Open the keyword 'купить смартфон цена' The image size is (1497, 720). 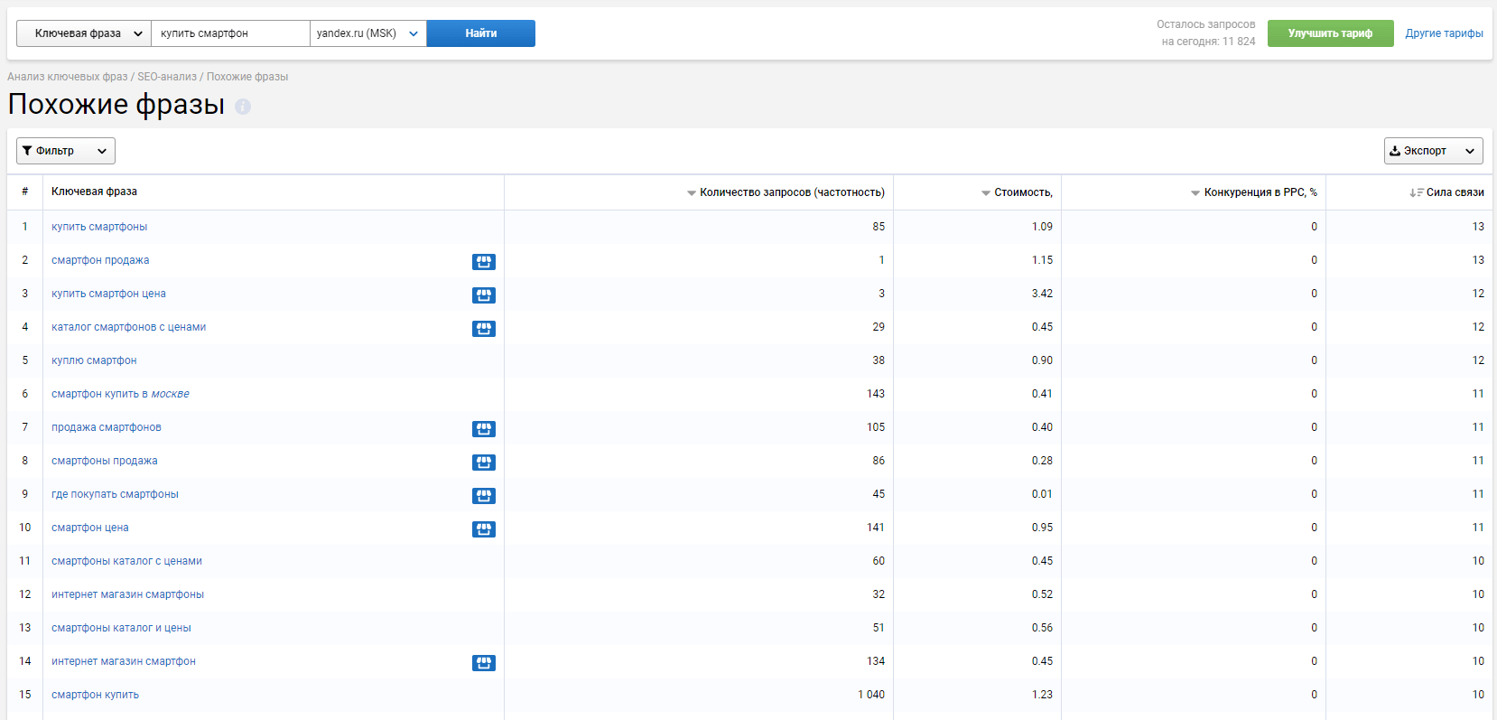coord(108,294)
